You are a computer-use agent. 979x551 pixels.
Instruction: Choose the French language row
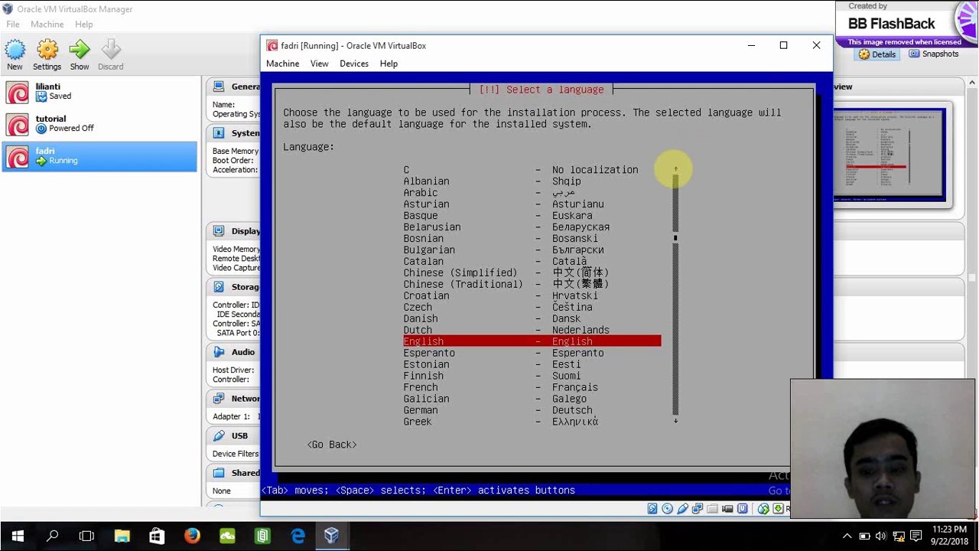(532, 387)
